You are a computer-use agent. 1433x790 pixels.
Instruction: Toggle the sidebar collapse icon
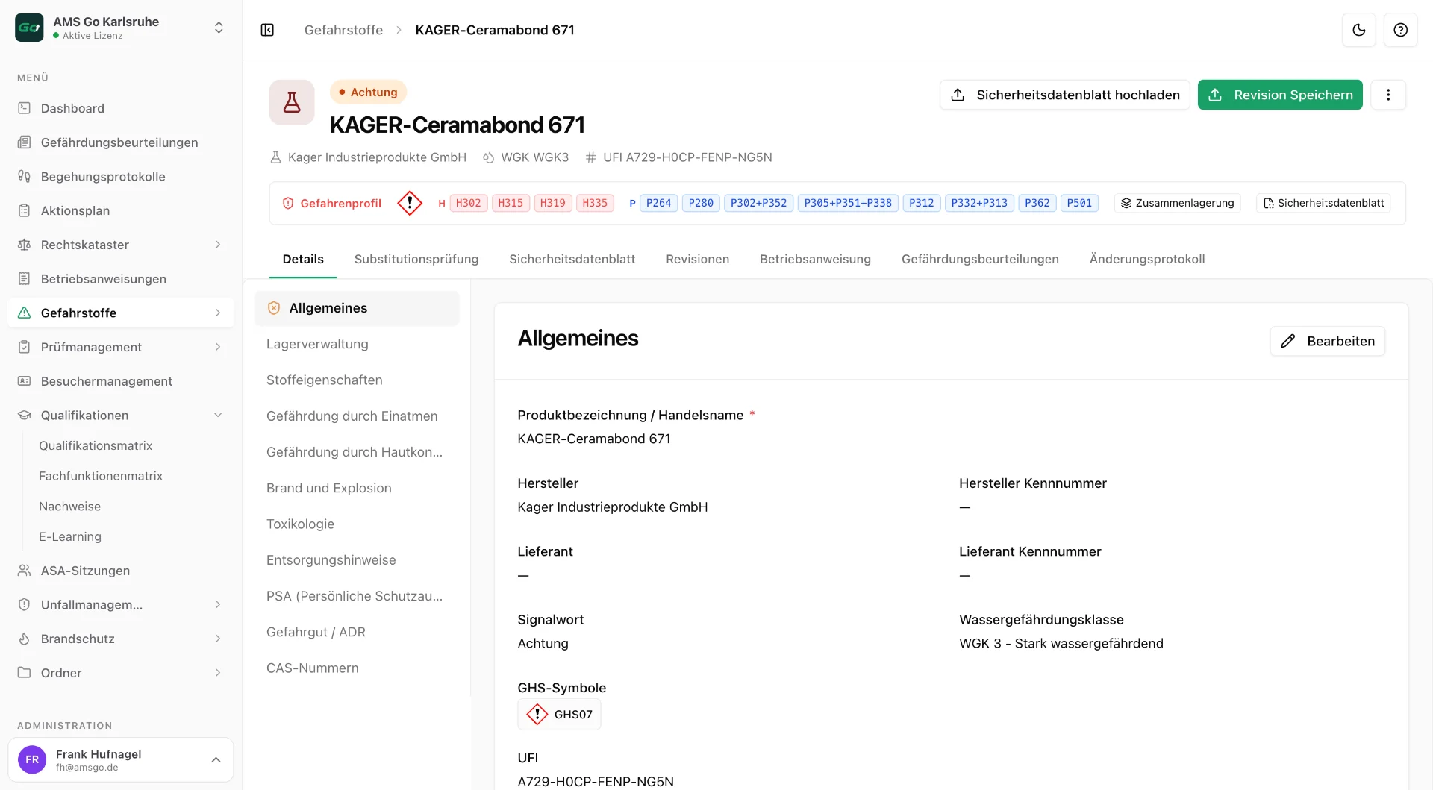[x=267, y=30]
